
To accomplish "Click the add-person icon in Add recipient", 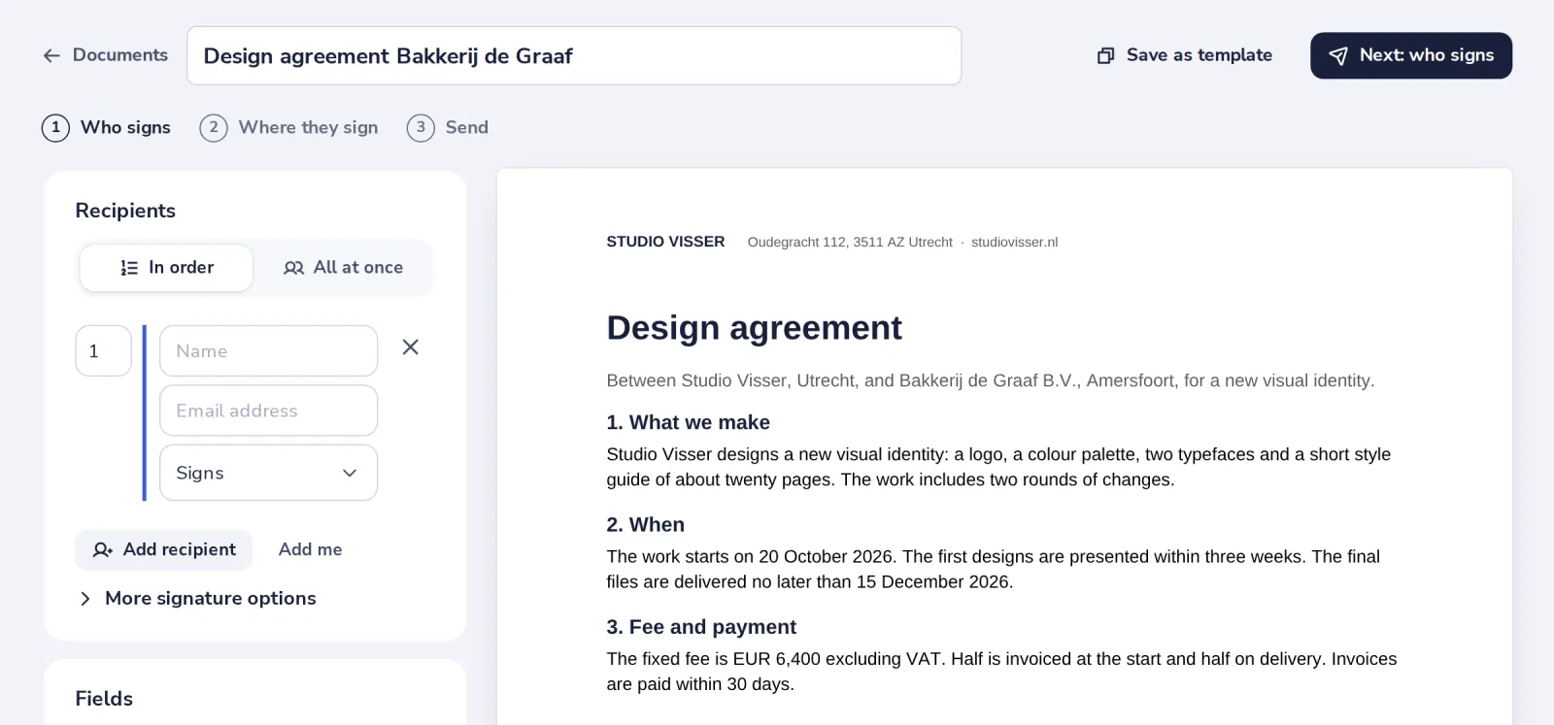I will [103, 550].
